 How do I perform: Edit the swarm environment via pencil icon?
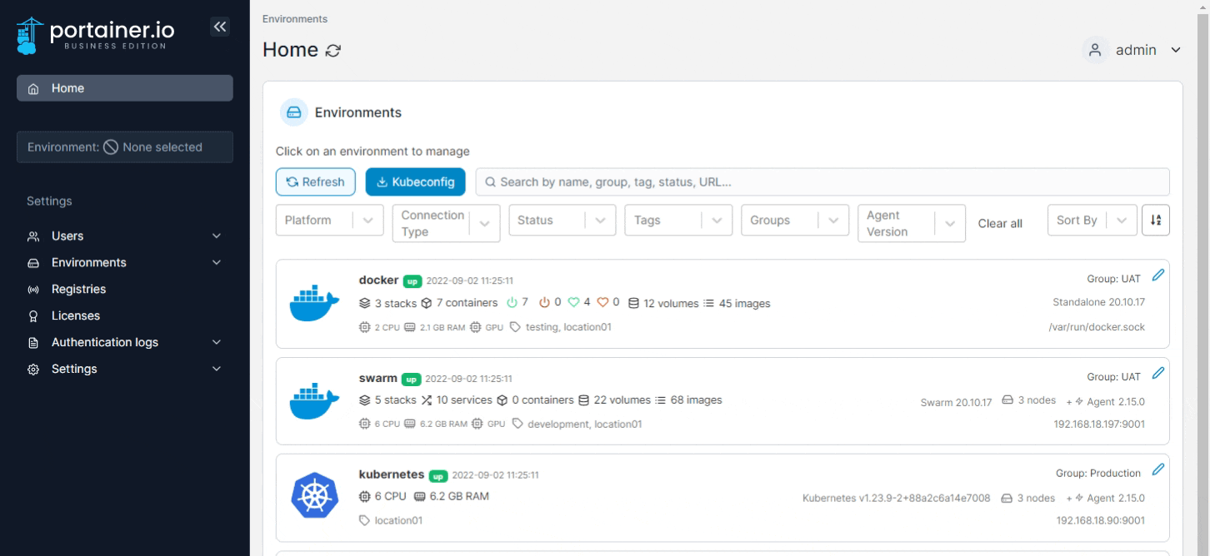coord(1157,374)
